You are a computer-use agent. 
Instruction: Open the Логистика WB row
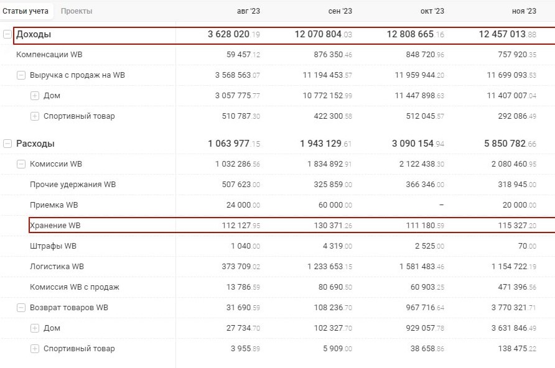click(57, 267)
